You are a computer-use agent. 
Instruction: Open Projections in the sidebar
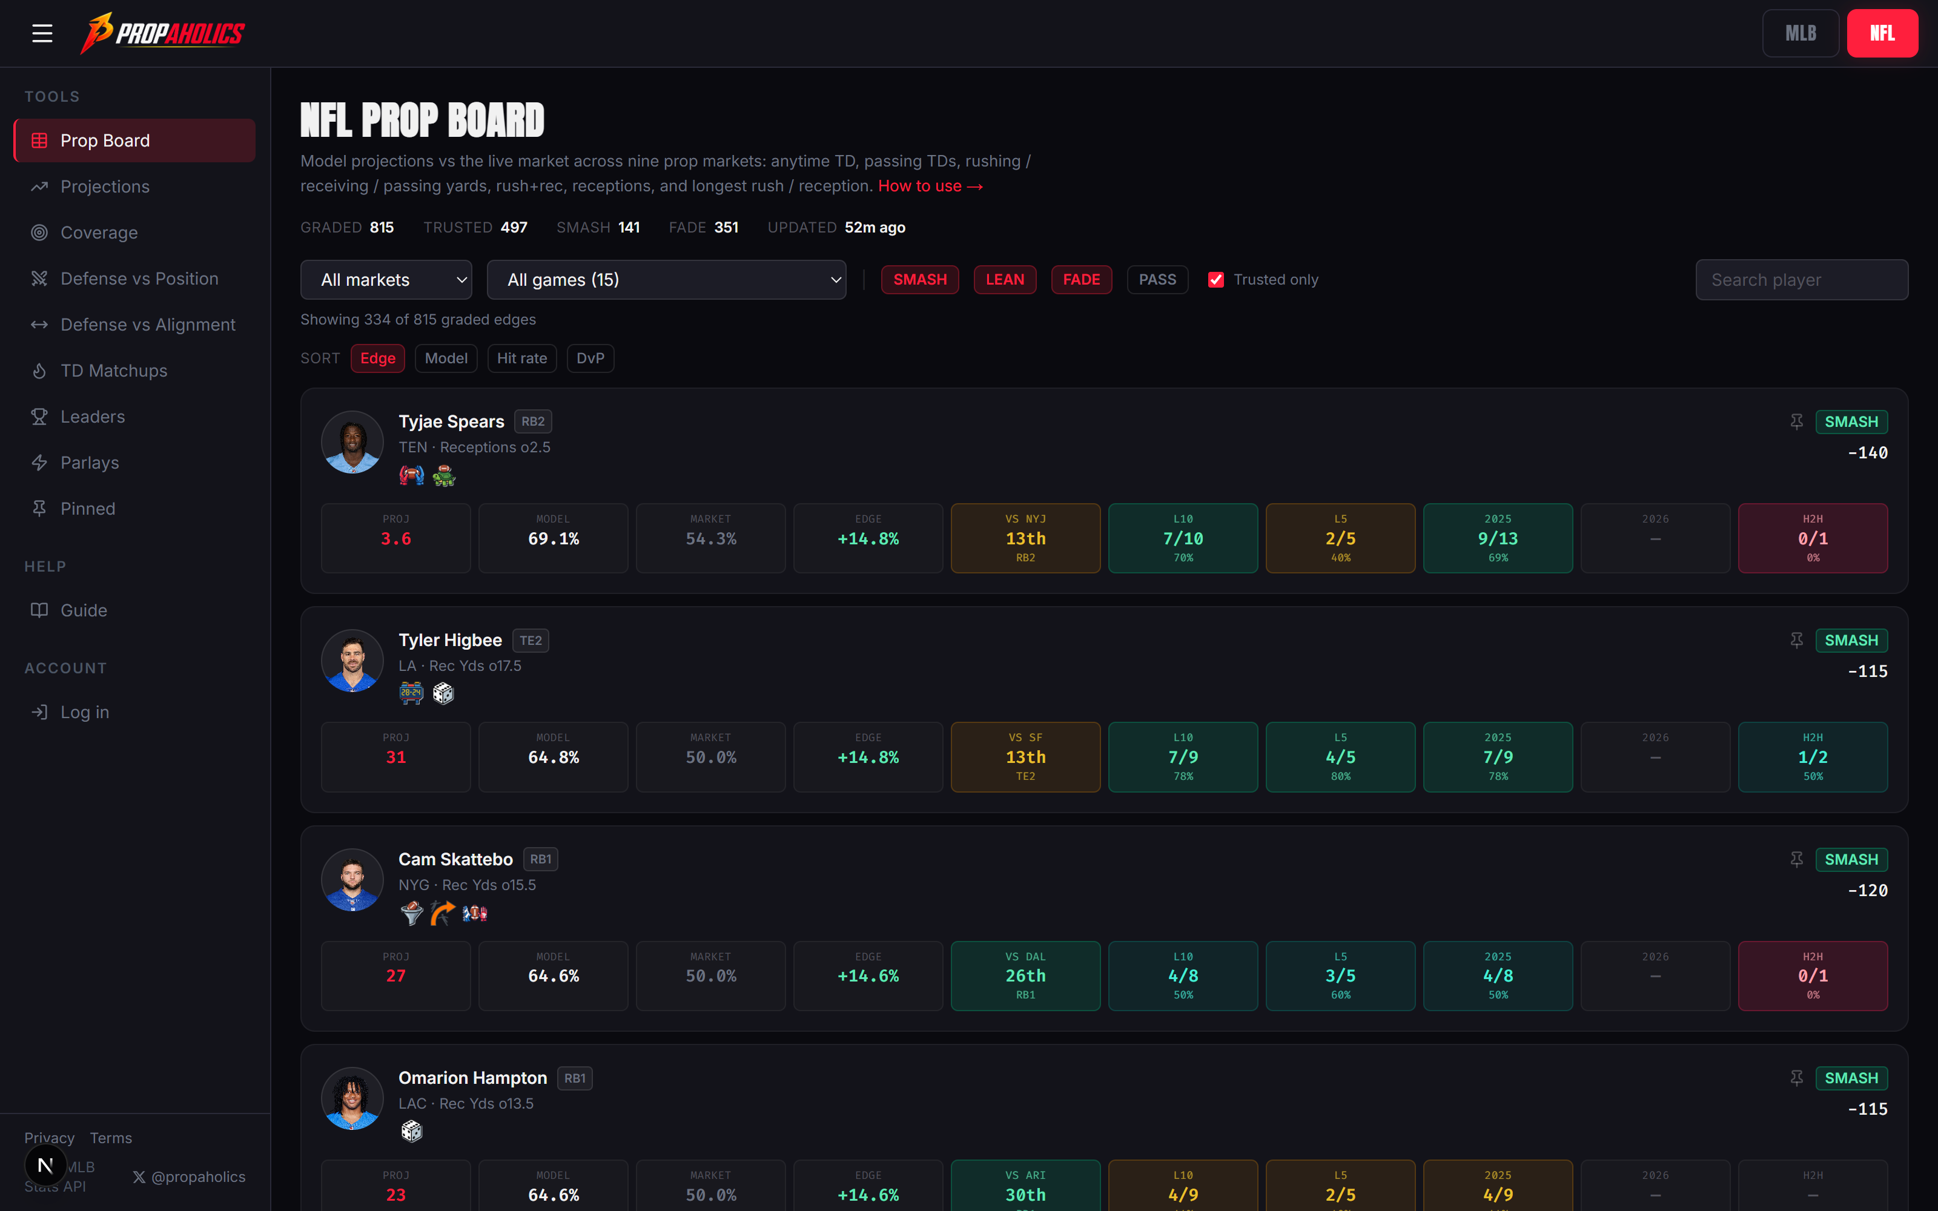134,186
